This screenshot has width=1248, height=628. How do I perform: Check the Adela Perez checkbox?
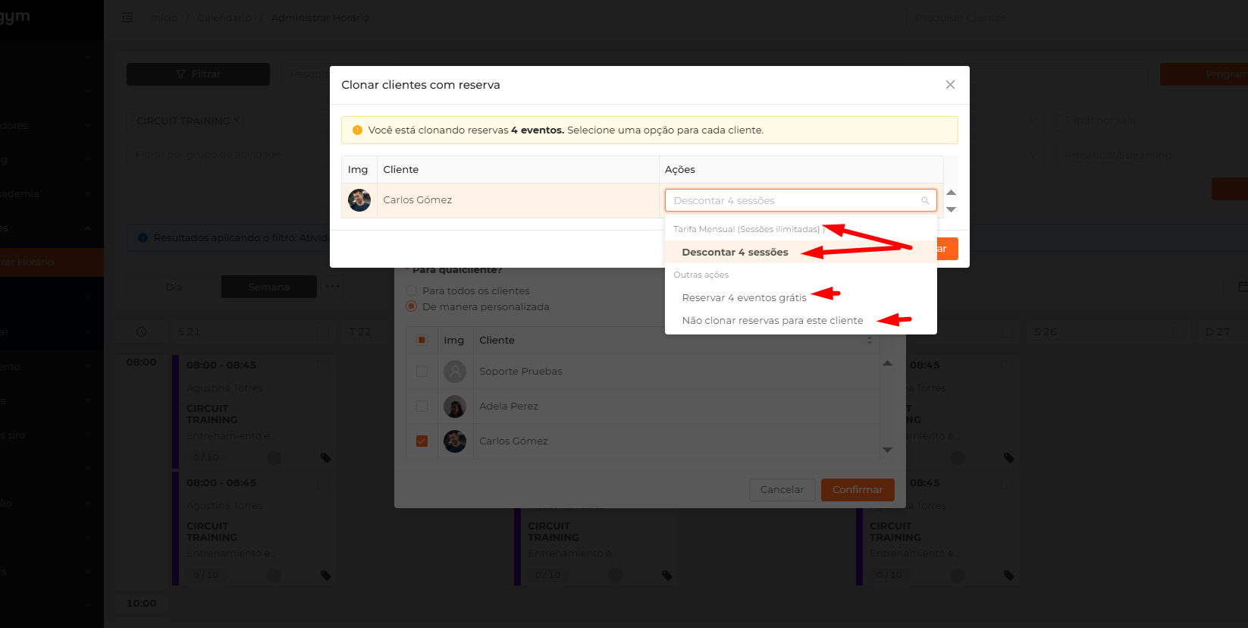coord(422,407)
